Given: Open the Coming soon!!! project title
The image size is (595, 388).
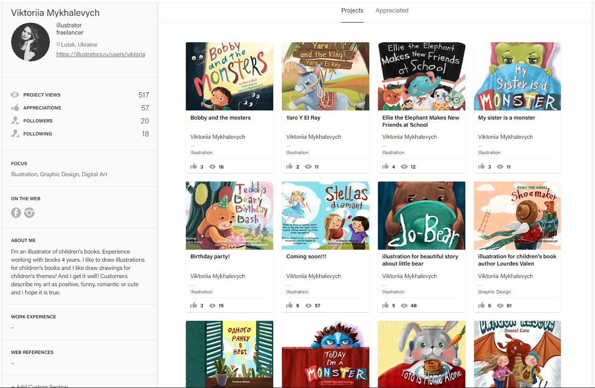Looking at the screenshot, I should click(306, 256).
